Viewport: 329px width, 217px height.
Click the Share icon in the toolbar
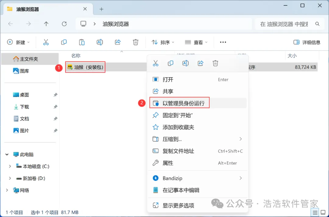coord(118,42)
